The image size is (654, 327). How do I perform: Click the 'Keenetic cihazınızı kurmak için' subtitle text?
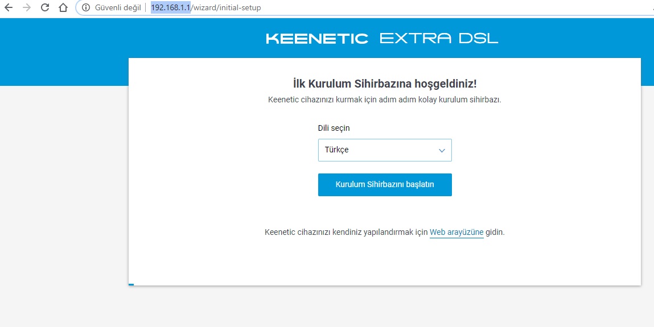point(385,101)
